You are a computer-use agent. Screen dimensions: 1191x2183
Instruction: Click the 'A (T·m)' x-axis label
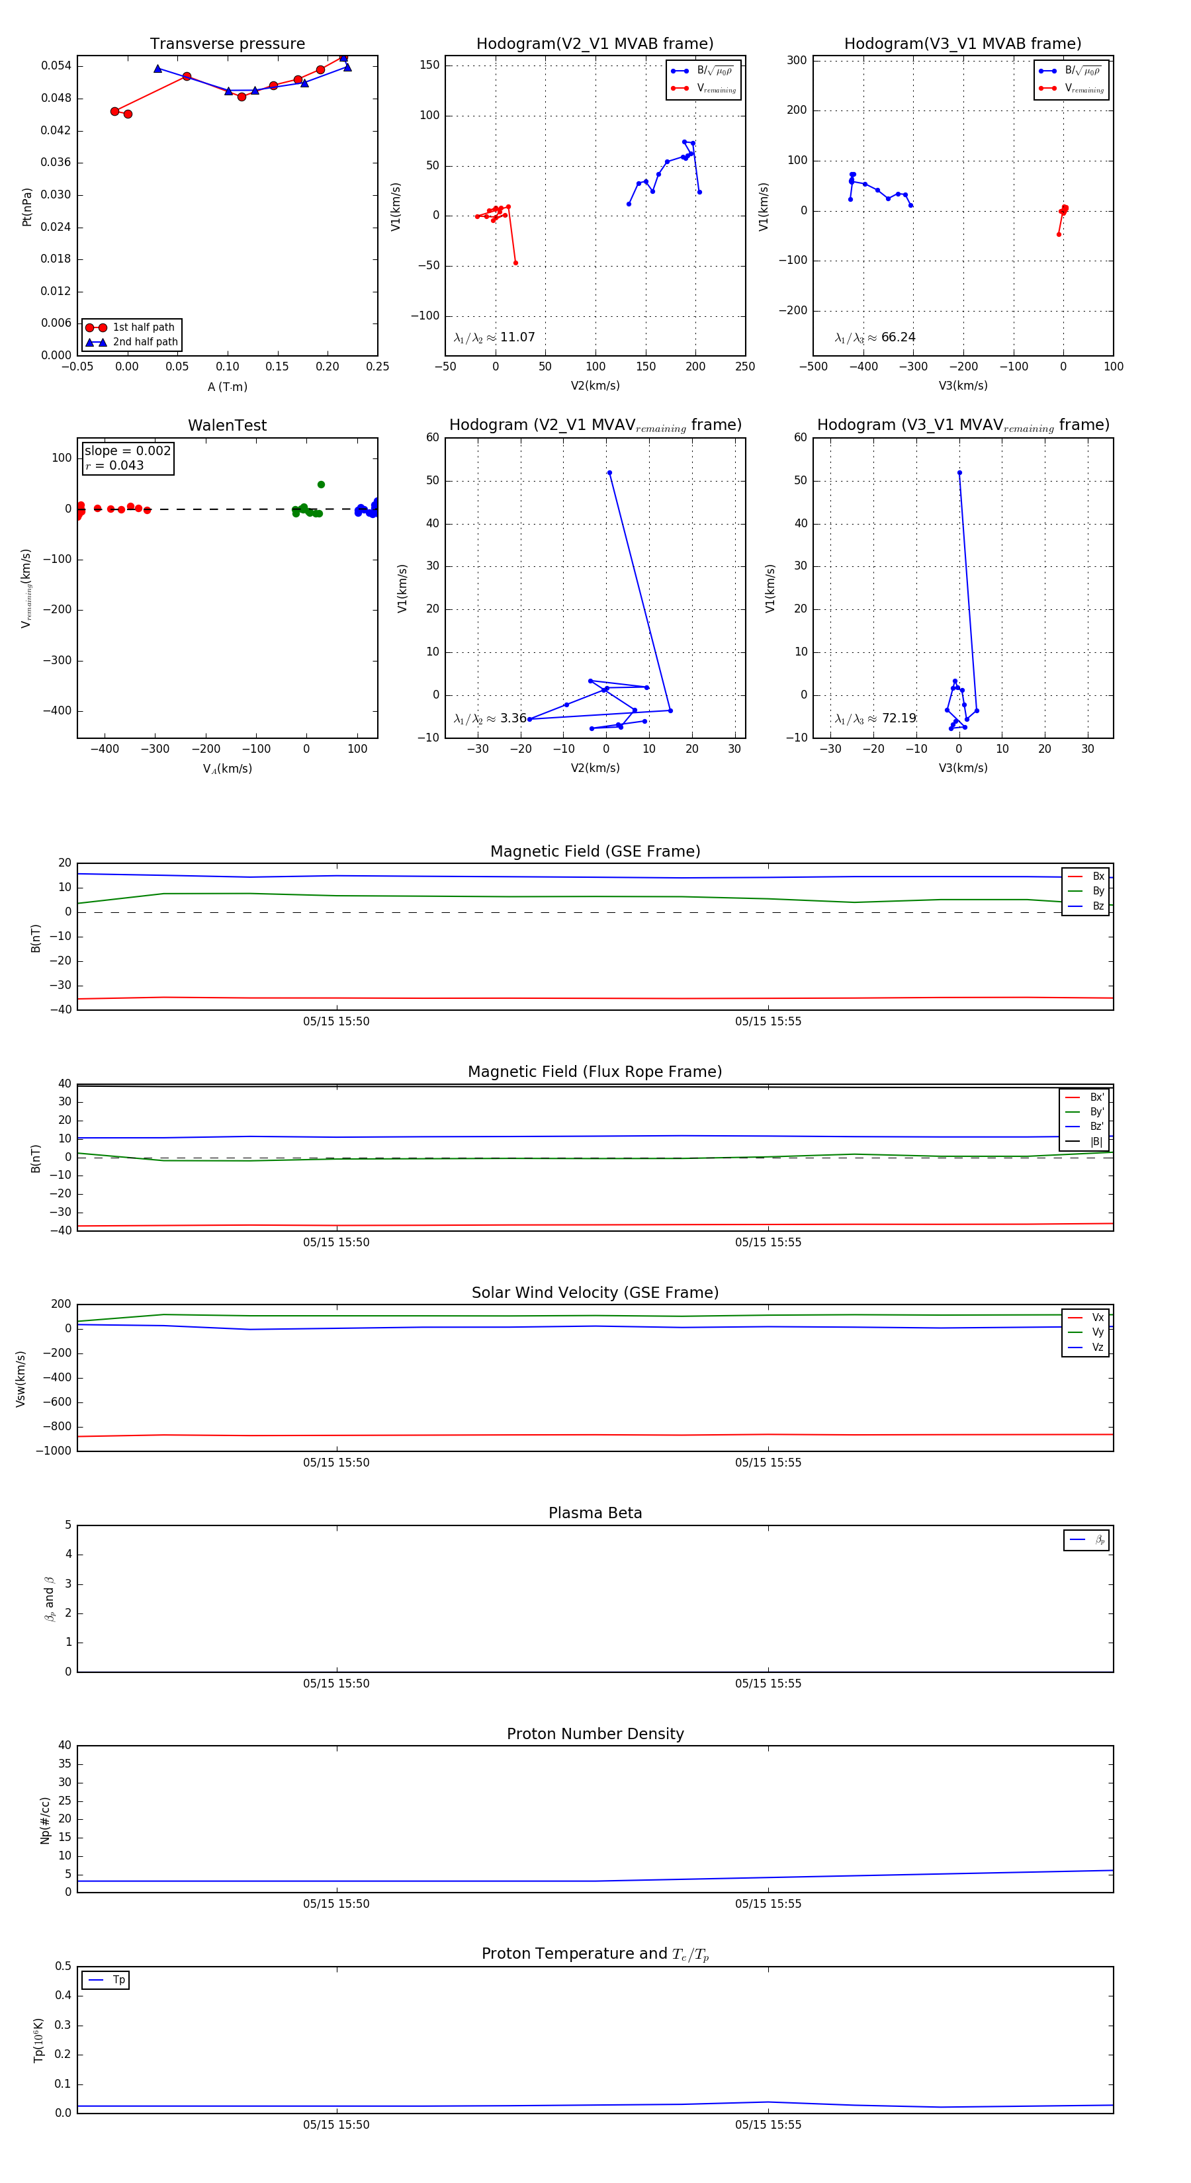tap(227, 386)
